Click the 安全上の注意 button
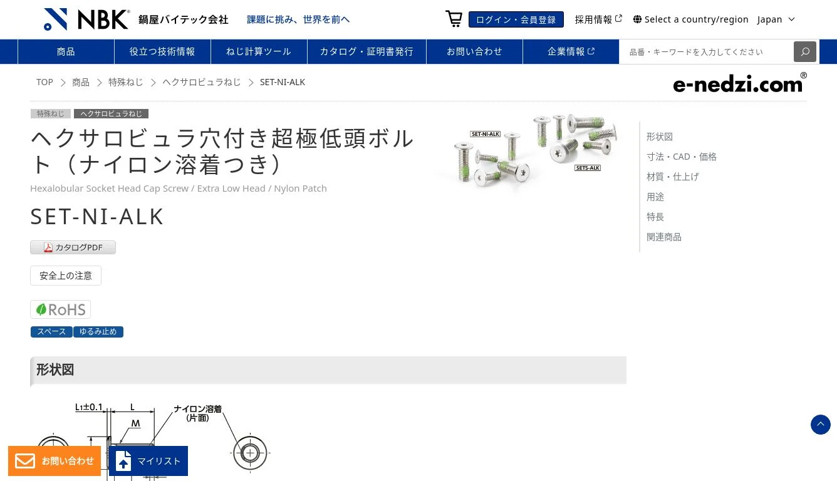The image size is (837, 481). [x=66, y=276]
